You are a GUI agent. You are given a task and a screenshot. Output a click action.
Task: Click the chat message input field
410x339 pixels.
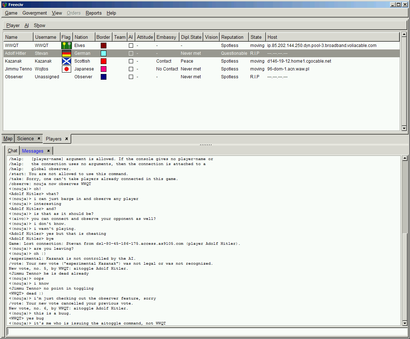tap(206, 332)
